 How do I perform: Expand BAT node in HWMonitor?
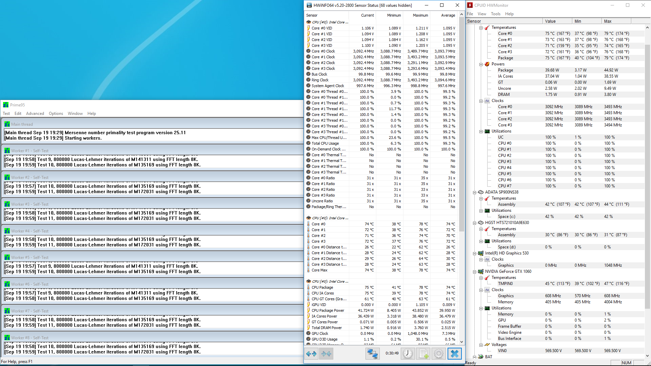[x=475, y=357]
